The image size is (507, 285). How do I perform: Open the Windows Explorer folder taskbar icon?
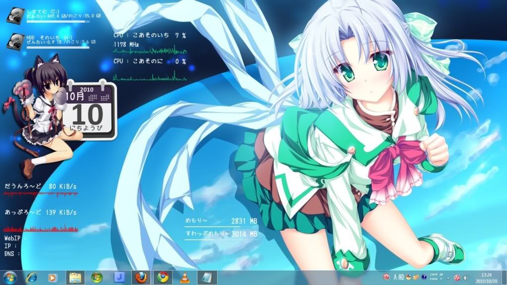pyautogui.click(x=75, y=278)
